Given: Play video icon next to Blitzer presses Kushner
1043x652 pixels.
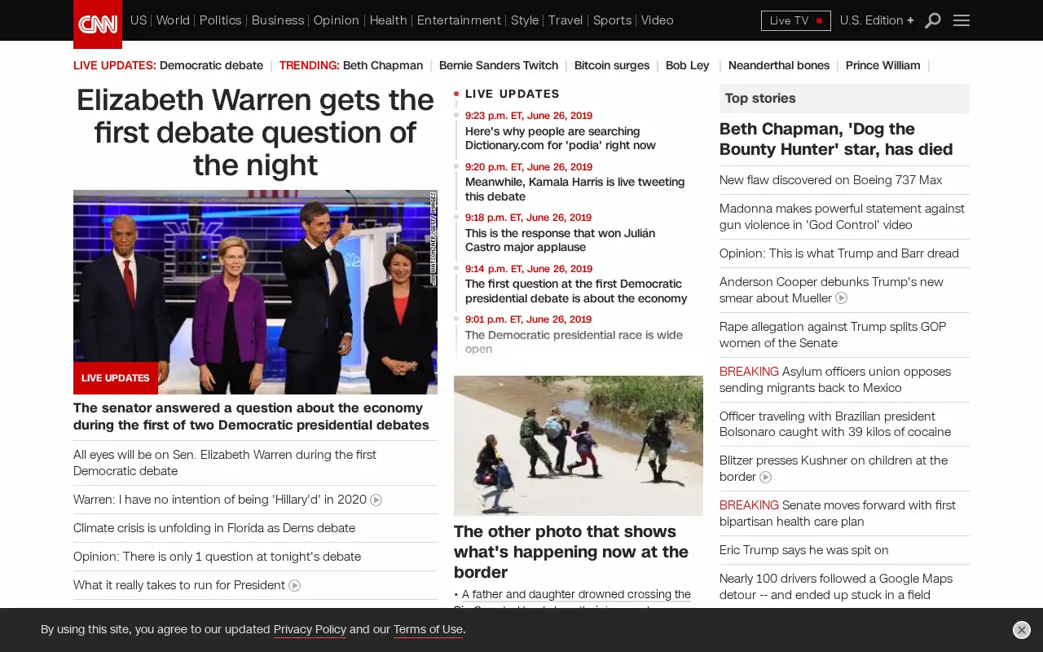Looking at the screenshot, I should click(x=766, y=477).
